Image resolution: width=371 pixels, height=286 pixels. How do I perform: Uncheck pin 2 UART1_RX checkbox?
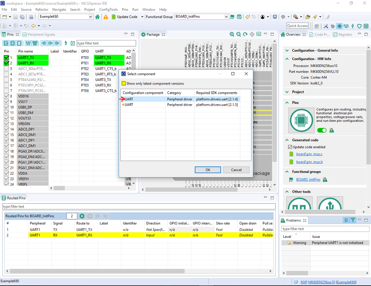[x=6, y=63]
